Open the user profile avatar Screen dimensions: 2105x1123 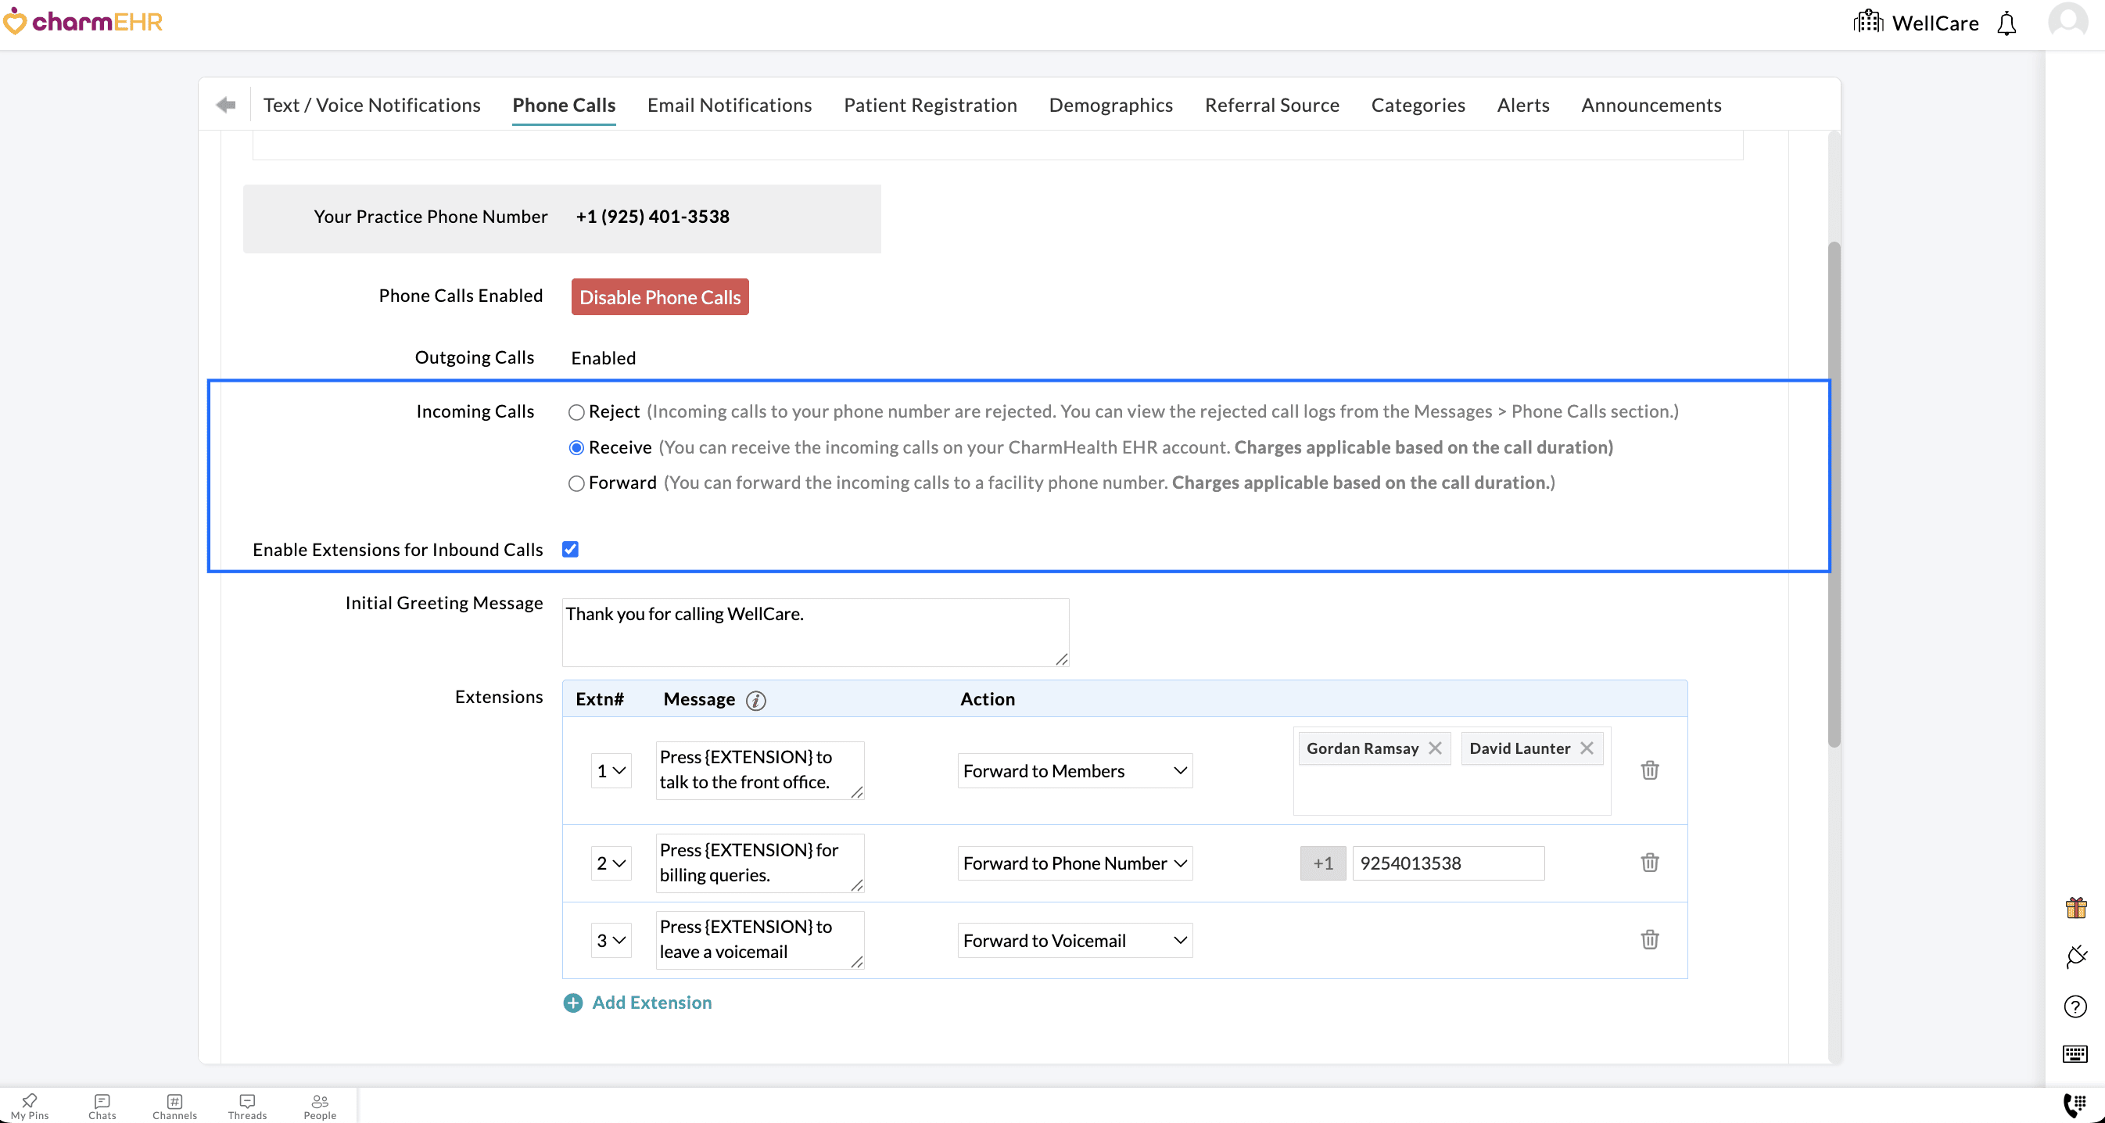coord(2067,21)
